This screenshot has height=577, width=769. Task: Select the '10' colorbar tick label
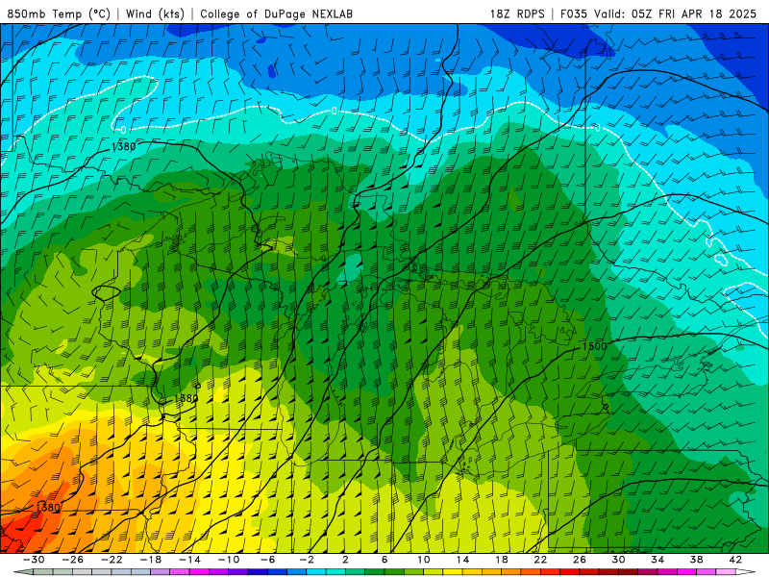(423, 560)
